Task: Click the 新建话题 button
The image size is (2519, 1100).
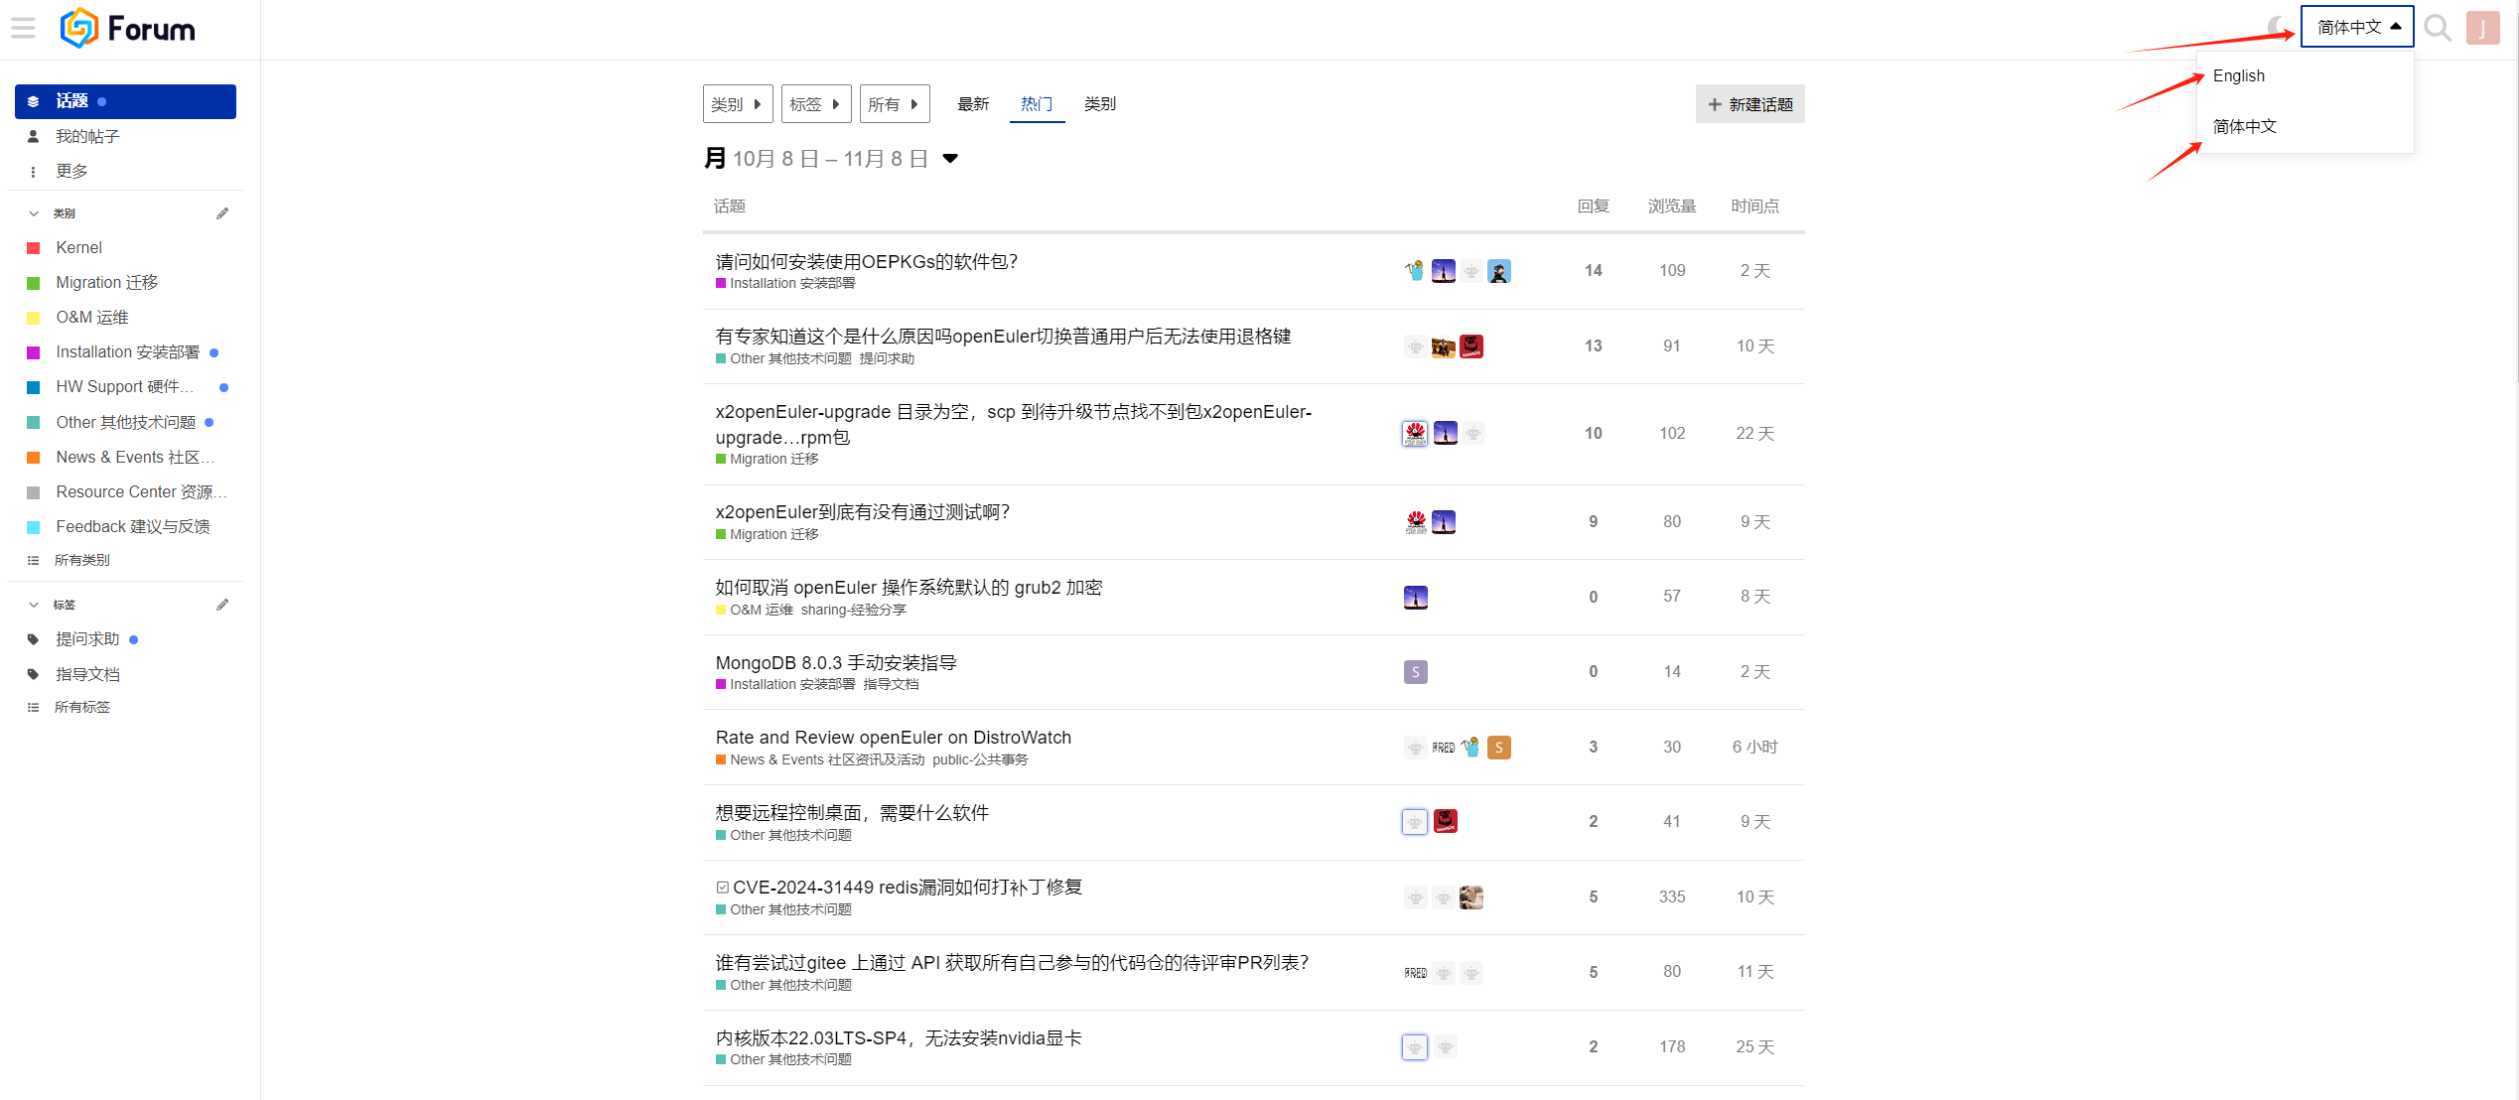Action: pos(1749,104)
